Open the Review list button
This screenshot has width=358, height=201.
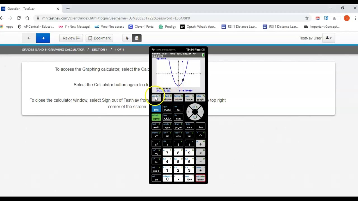[x=71, y=38]
